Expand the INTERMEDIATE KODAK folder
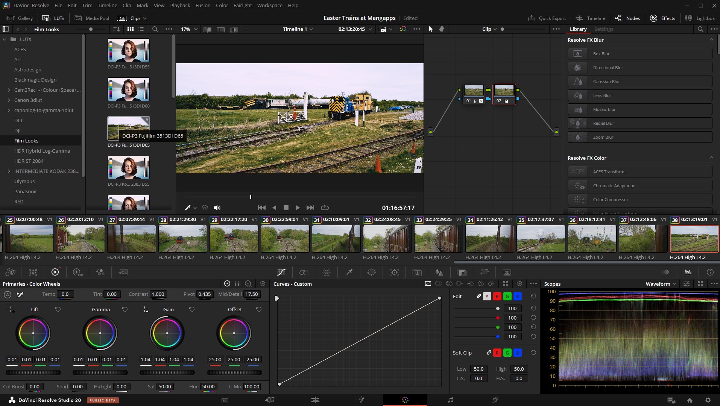 pyautogui.click(x=9, y=171)
